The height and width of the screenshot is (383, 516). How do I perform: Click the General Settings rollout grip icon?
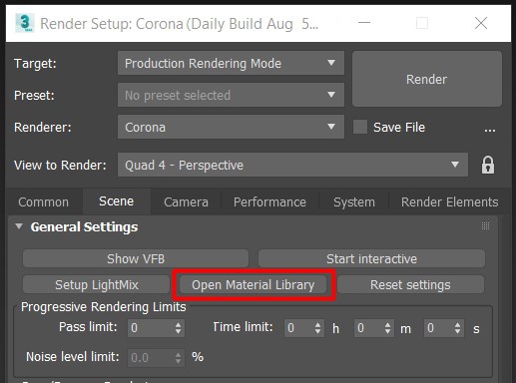pos(485,226)
